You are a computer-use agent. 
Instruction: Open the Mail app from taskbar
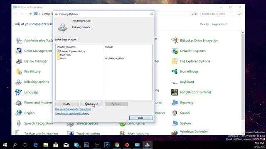point(66,145)
